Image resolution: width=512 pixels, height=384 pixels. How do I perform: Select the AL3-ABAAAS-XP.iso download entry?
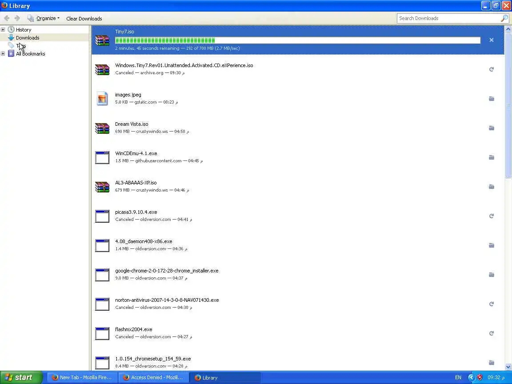point(298,187)
